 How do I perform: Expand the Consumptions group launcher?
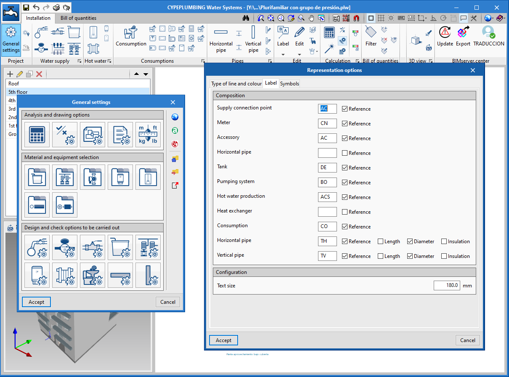[x=203, y=61]
